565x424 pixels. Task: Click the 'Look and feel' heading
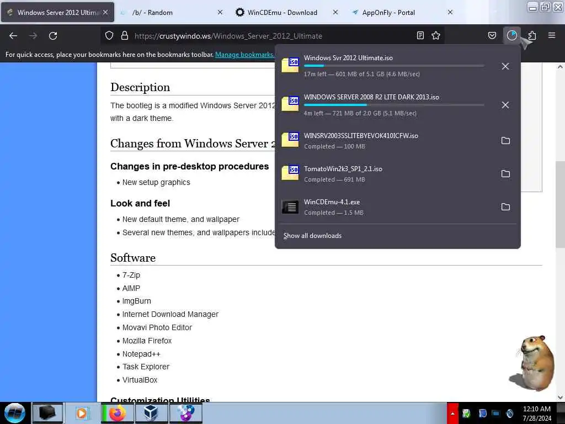[x=140, y=203]
